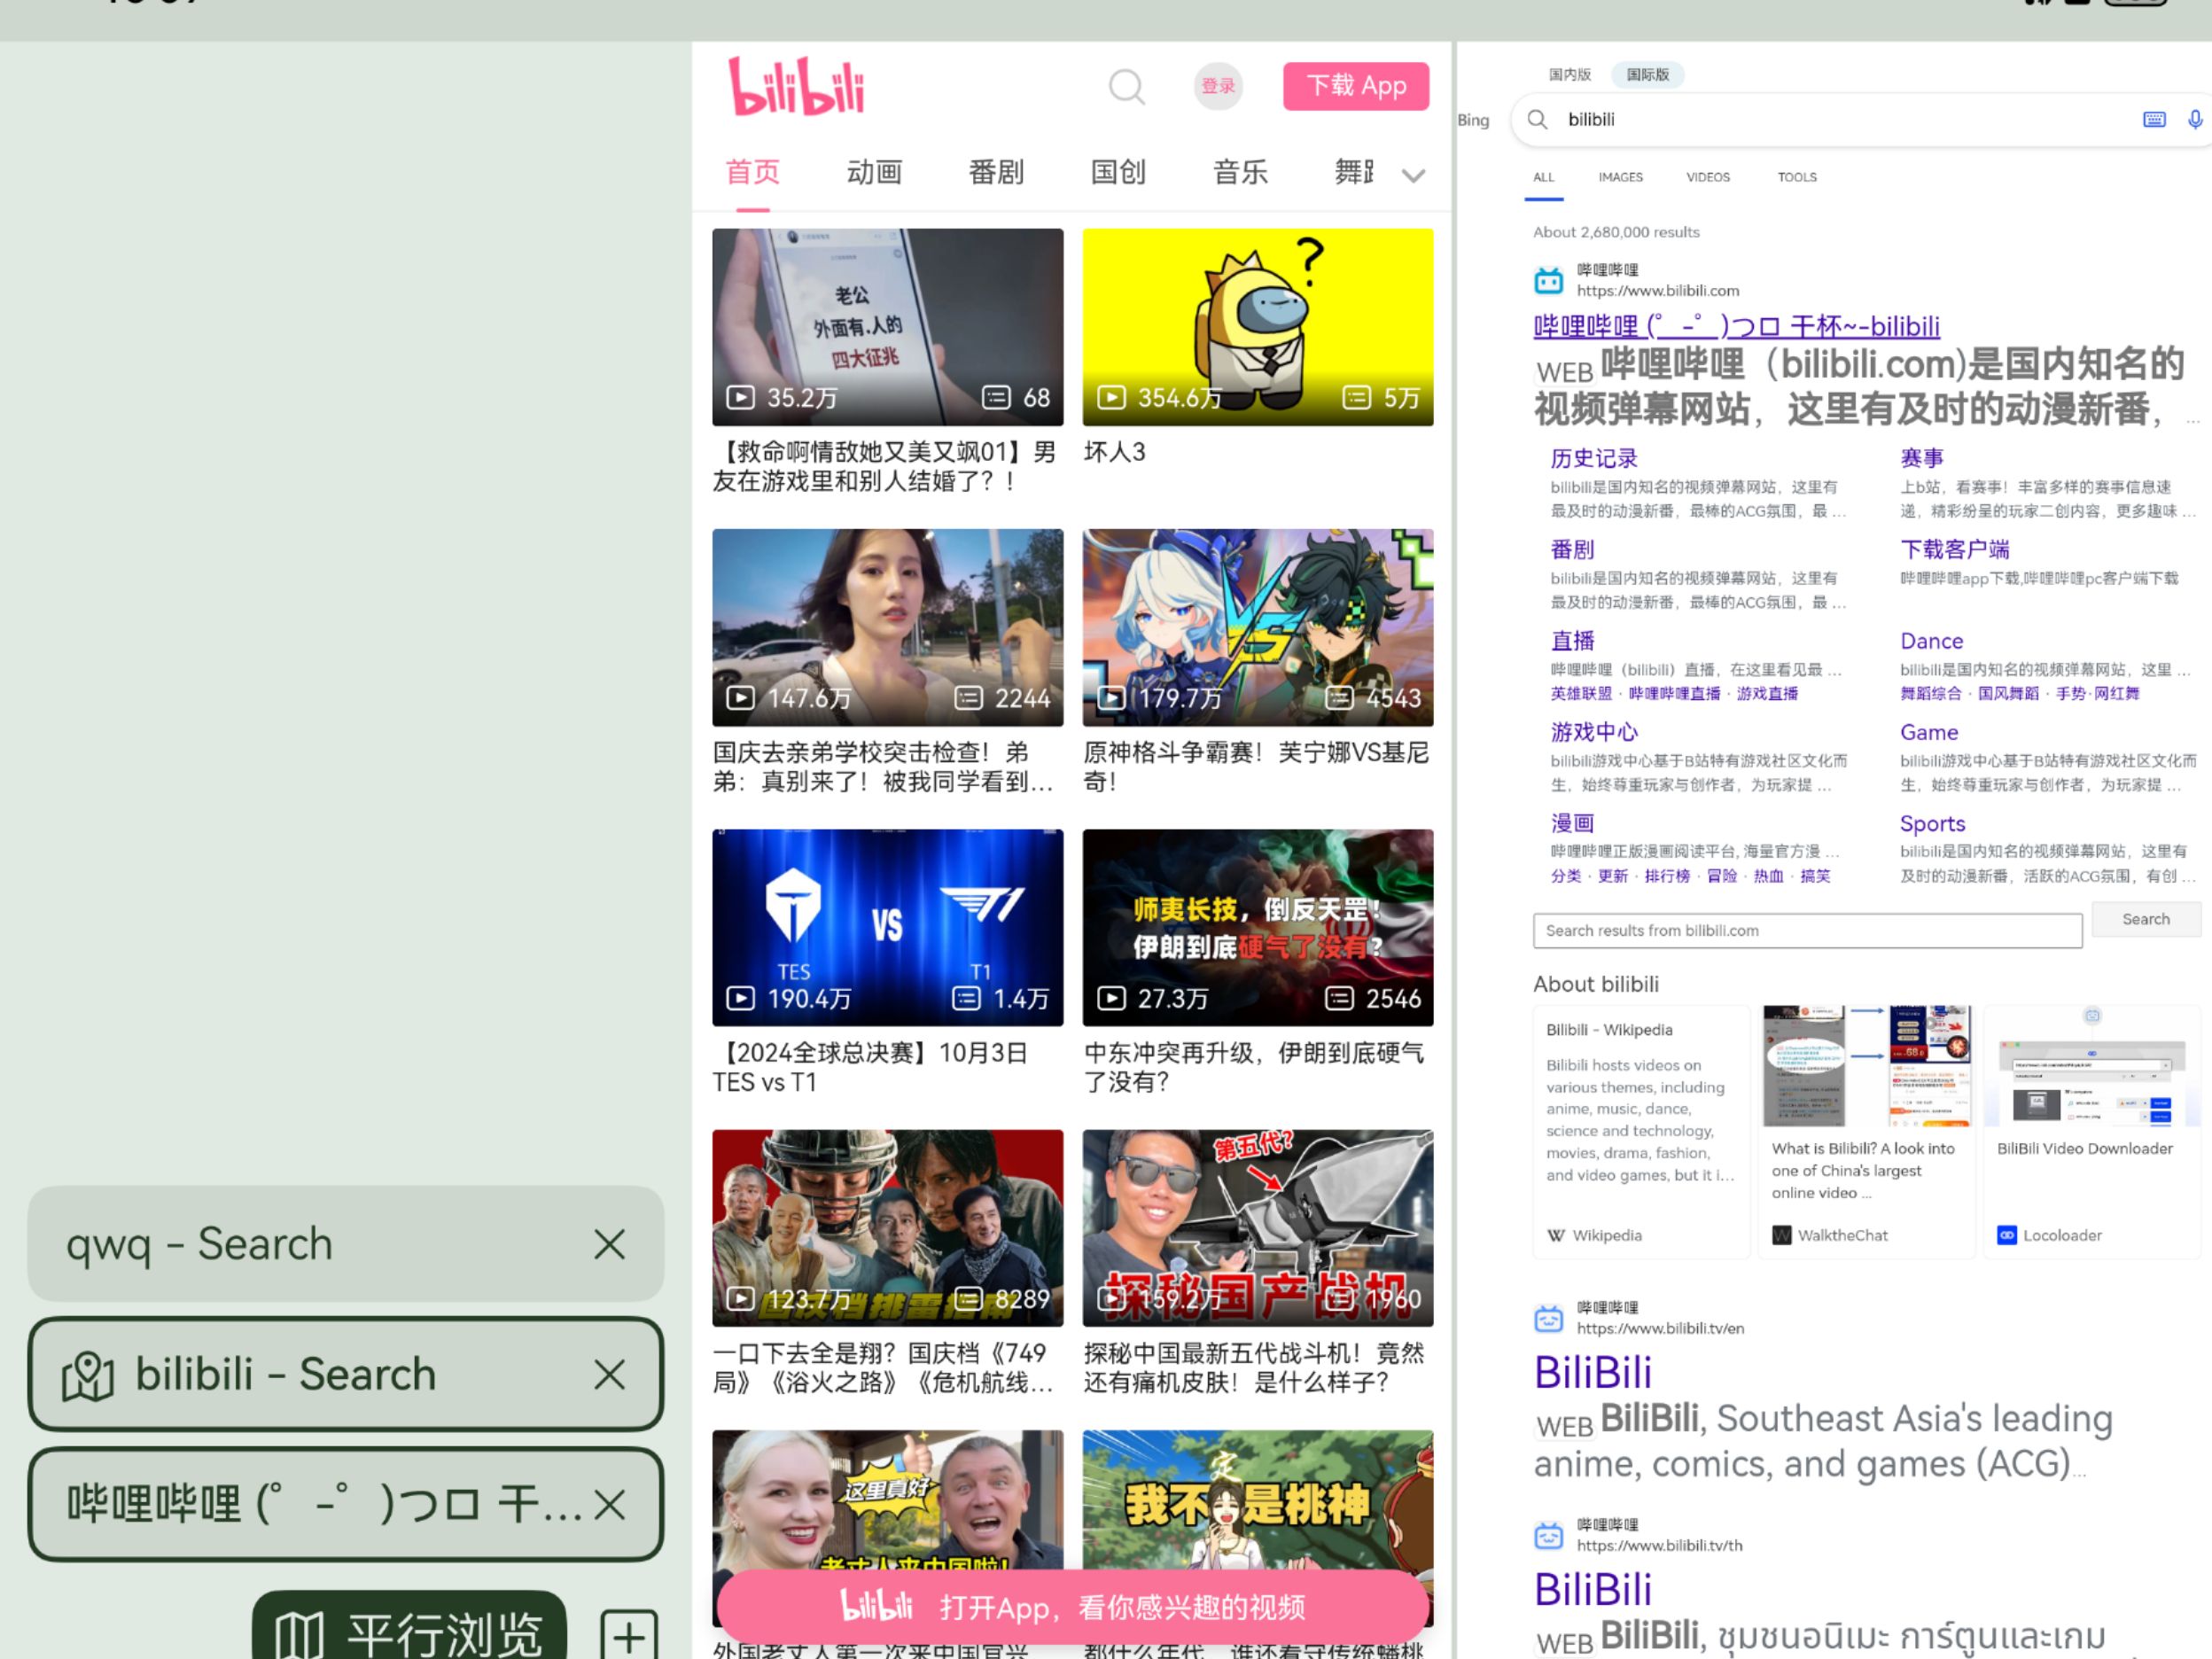This screenshot has width=2212, height=1659.
Task: Click the Locoloader icon
Action: (x=2006, y=1235)
